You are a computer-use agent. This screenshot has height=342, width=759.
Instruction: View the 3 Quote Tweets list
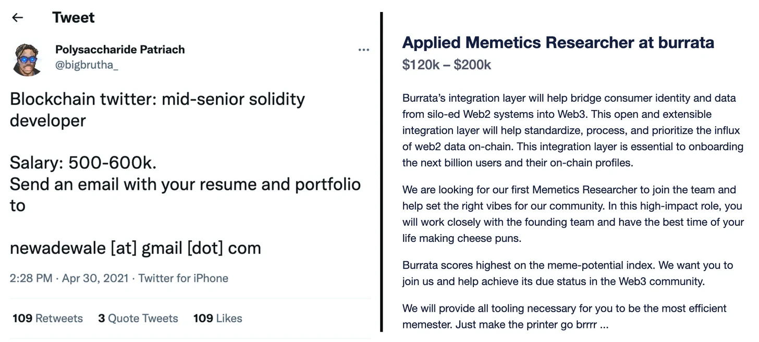click(x=138, y=318)
